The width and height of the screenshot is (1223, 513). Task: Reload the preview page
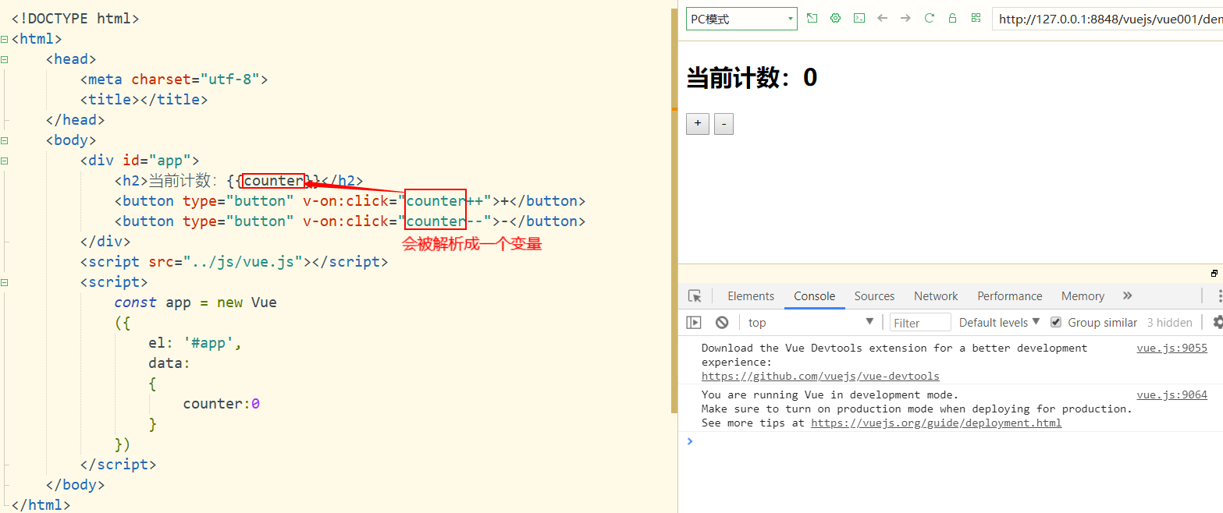pos(929,18)
